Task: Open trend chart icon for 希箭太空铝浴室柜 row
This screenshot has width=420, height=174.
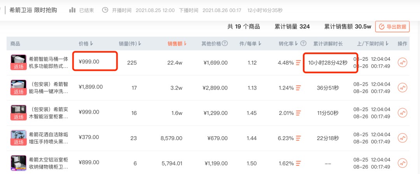Action: [402, 163]
